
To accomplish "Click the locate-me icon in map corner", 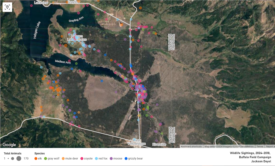I will (x=7, y=7).
